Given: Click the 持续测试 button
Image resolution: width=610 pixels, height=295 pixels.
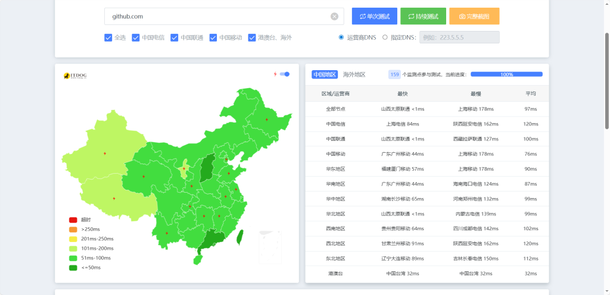Looking at the screenshot, I should tap(424, 16).
